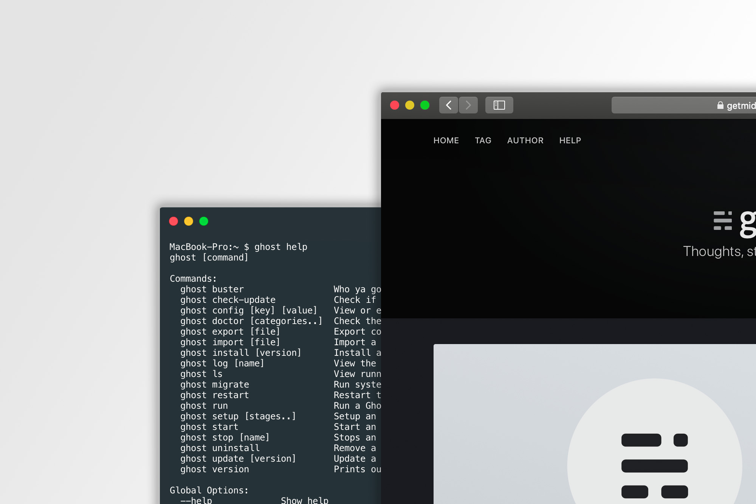Click the browser's forward arrow button
Screen dimensions: 756x504
pos(468,105)
